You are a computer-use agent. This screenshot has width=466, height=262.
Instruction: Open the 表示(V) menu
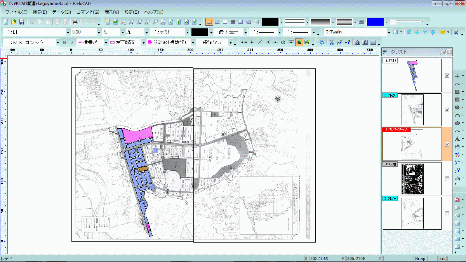112,12
